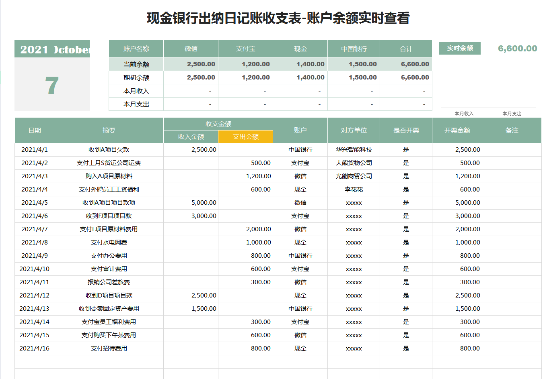Screen dimensions: 545x379
Task: Click the 备注 column header
Action: (512, 130)
